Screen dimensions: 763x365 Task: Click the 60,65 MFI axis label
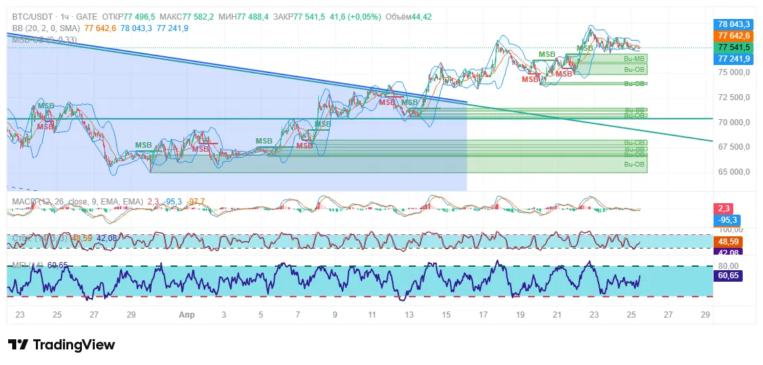pyautogui.click(x=728, y=276)
